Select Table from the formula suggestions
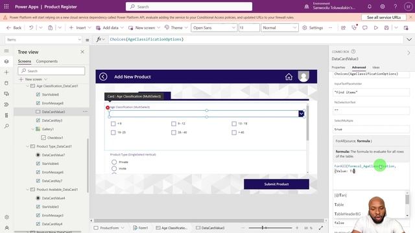 tap(339, 205)
